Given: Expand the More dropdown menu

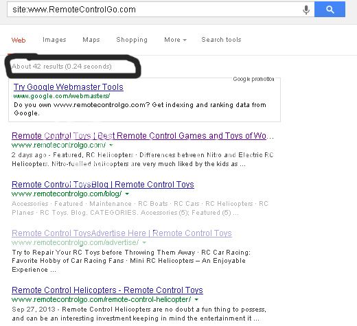Looking at the screenshot, I should (175, 40).
